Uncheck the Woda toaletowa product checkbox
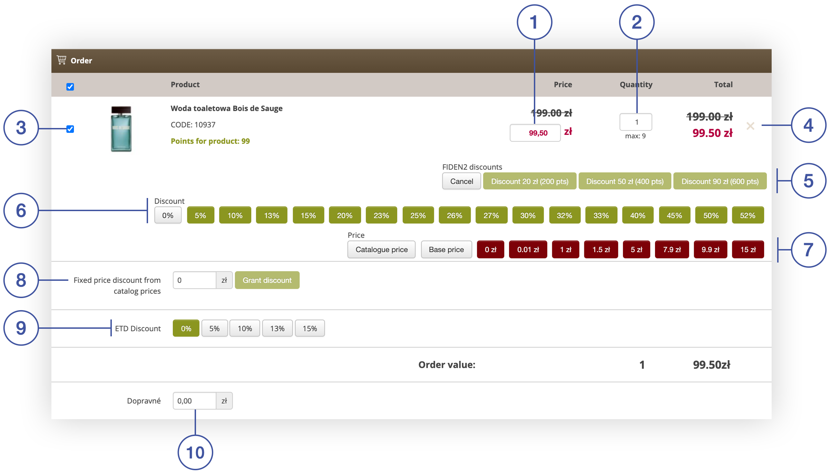This screenshot has width=831, height=474. click(x=70, y=129)
